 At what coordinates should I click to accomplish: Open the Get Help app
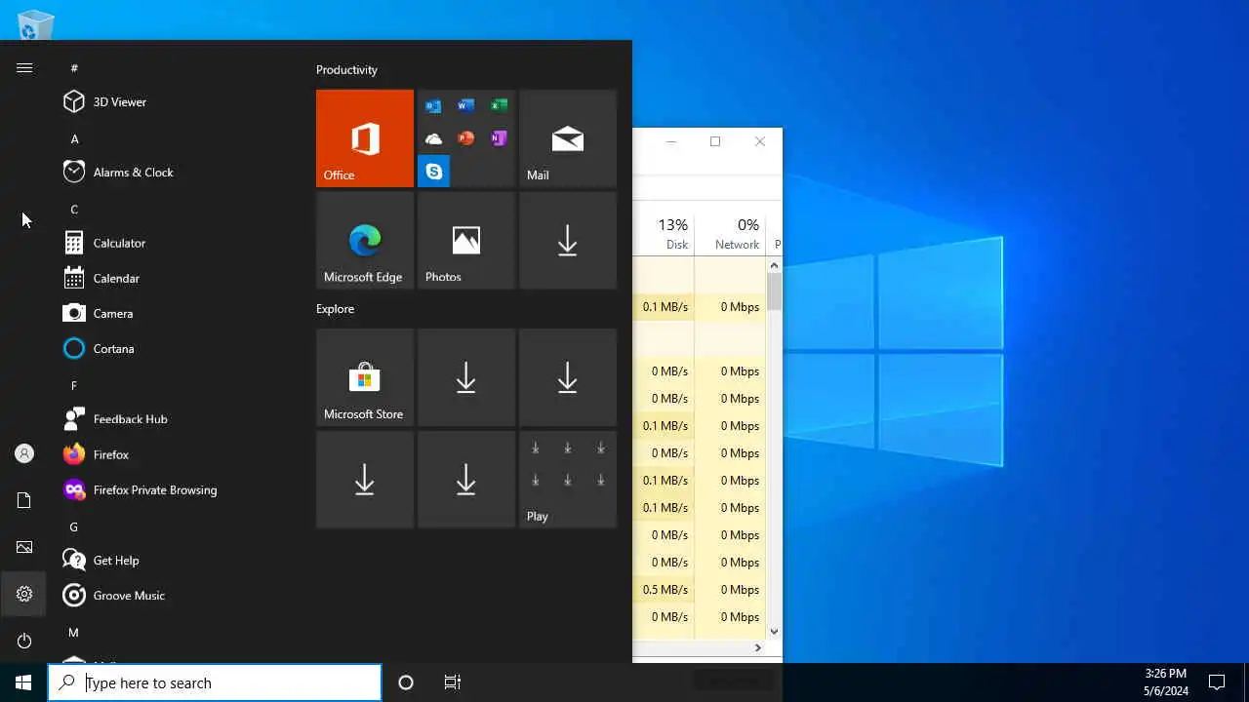(175, 561)
